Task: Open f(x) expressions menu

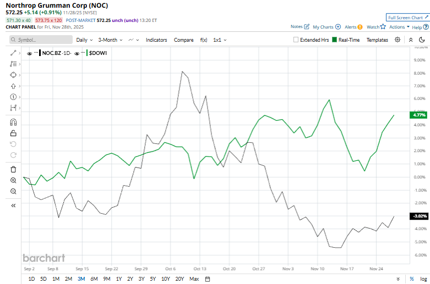Action: 204,40
